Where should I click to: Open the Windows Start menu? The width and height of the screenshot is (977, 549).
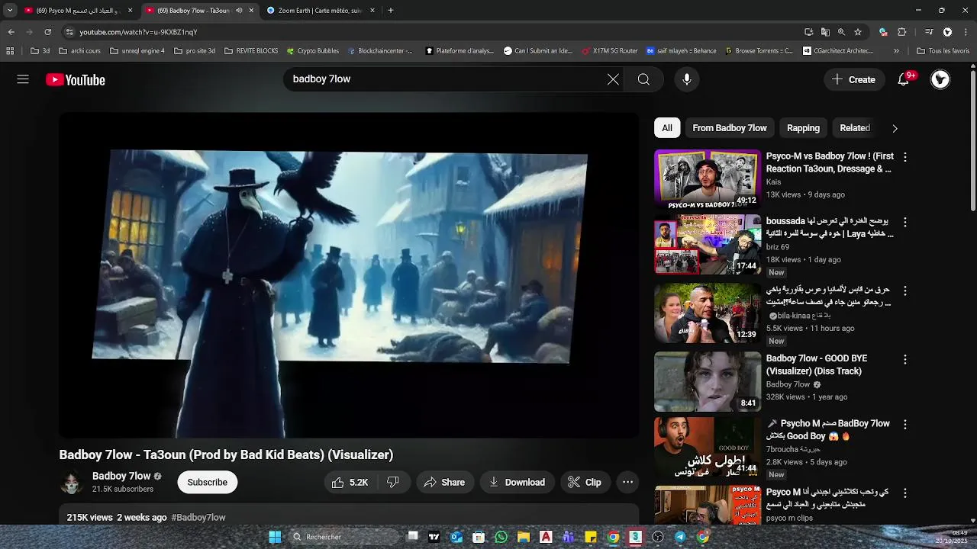click(x=275, y=537)
